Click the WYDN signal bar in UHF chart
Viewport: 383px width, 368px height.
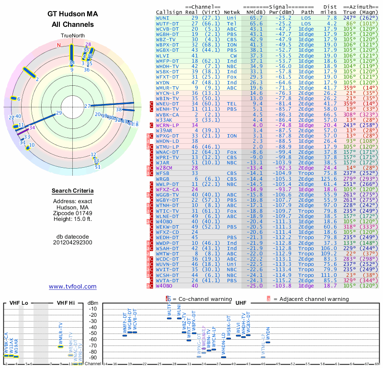268,342
